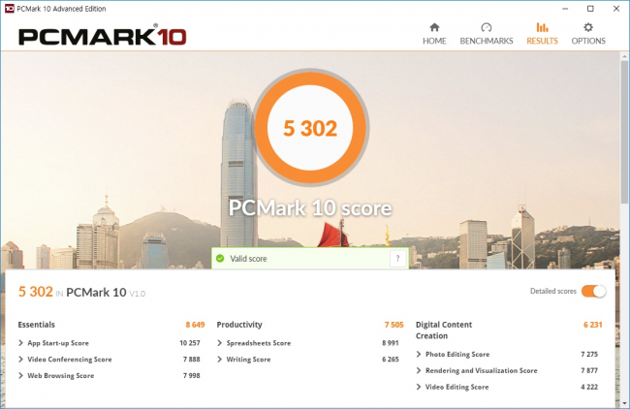Click the orange 5 302 score circle
The width and height of the screenshot is (630, 409).
(x=310, y=129)
